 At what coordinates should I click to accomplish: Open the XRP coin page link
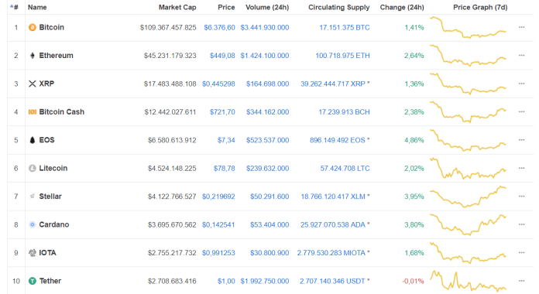pyautogui.click(x=46, y=84)
